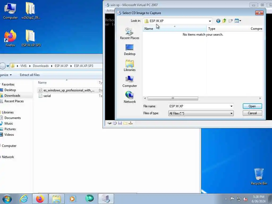Go up one level in capture dialog

[x=224, y=21]
